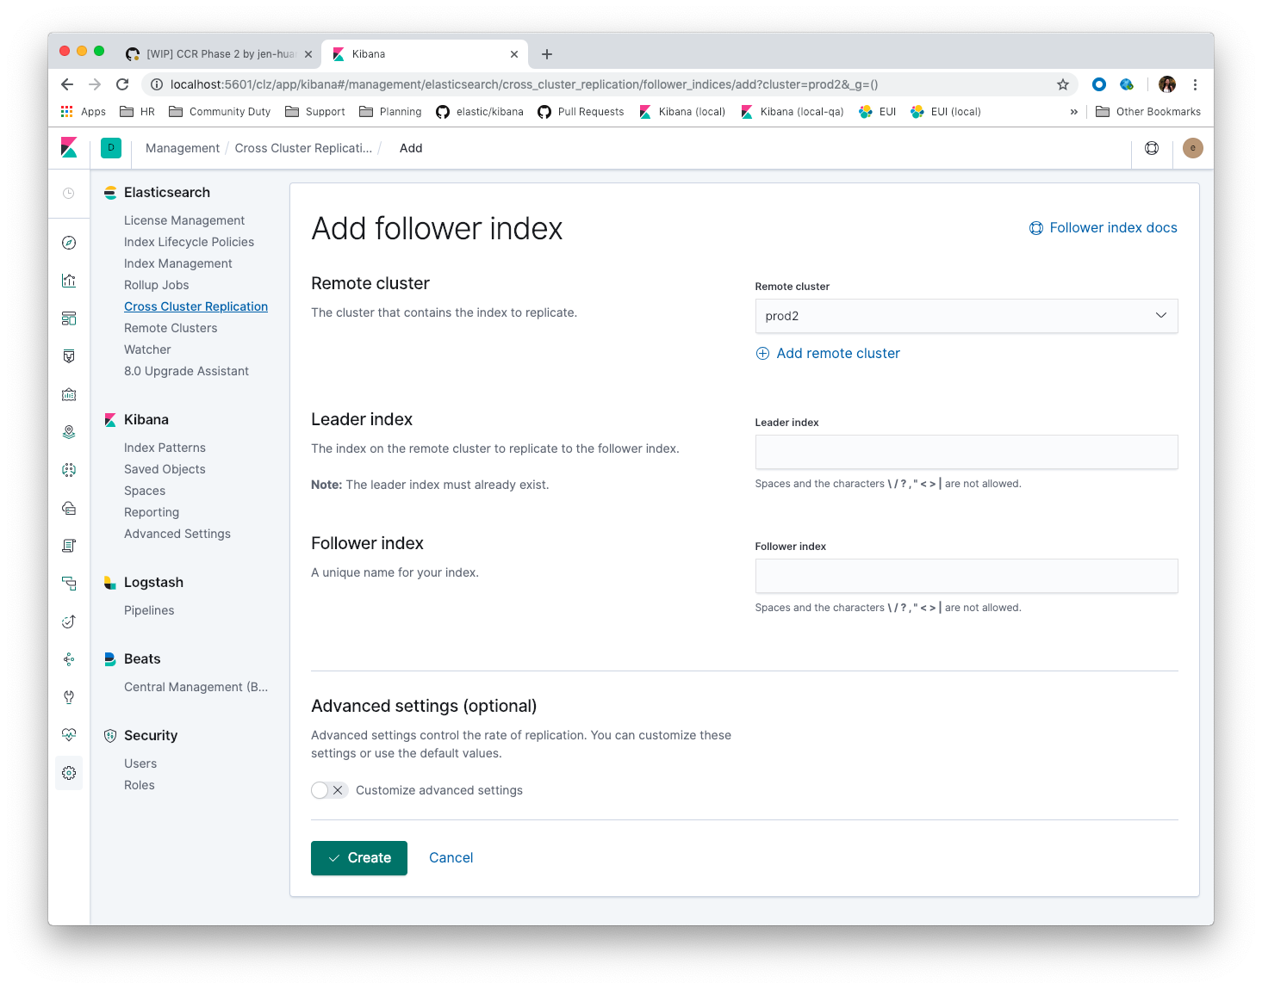Viewport: 1262px width, 989px height.
Task: Open Index Lifecycle Policies in sidebar
Action: coord(189,242)
